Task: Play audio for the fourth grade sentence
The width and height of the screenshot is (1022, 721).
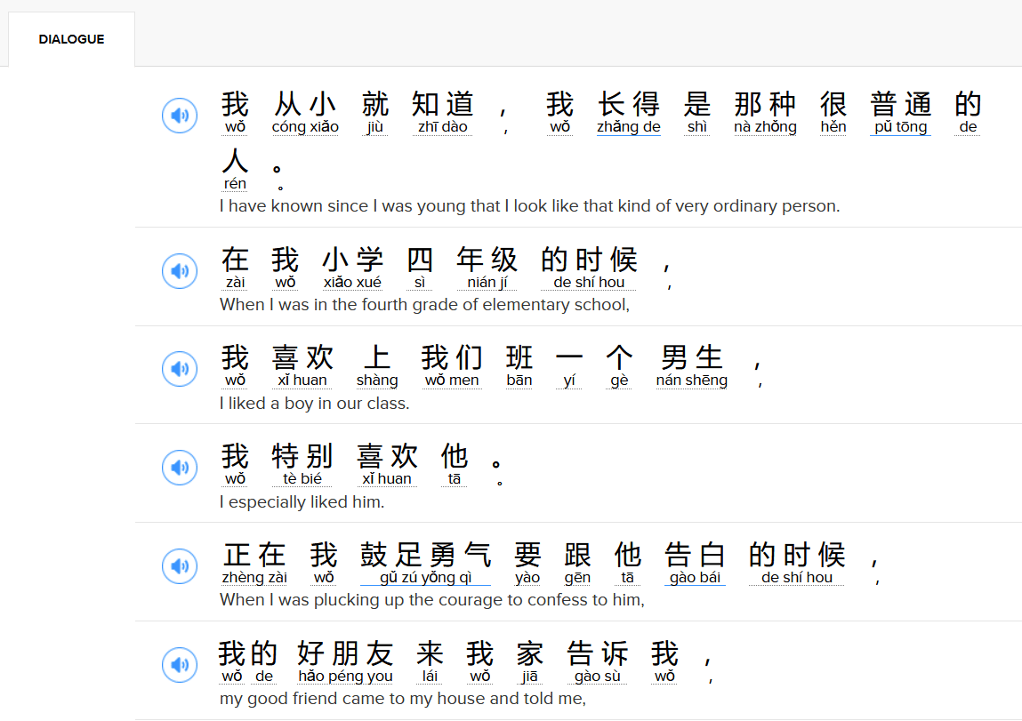Action: point(180,271)
